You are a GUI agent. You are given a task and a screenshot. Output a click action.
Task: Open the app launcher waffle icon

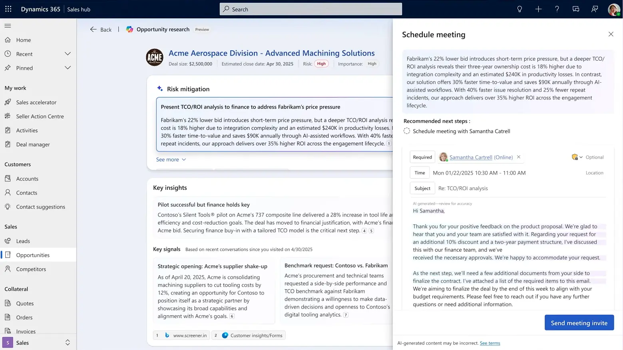8,9
